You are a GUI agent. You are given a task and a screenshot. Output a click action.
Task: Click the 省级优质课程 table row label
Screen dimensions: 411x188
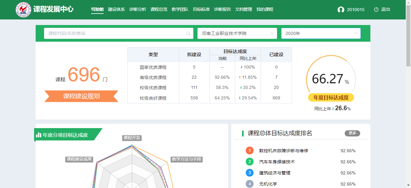pos(153,77)
